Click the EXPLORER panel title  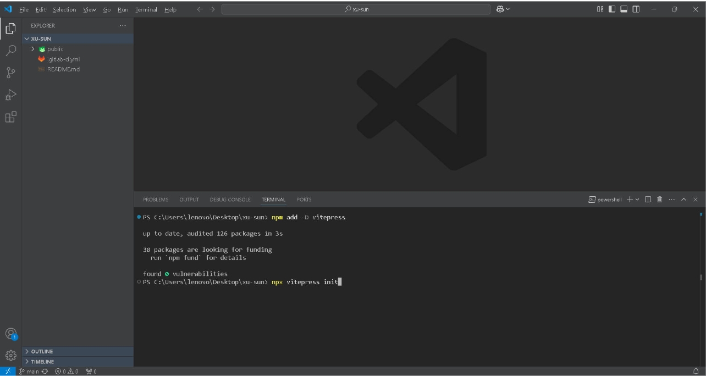43,25
